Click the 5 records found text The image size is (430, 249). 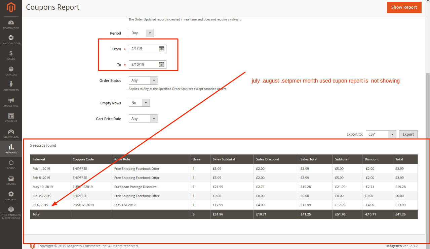point(43,145)
